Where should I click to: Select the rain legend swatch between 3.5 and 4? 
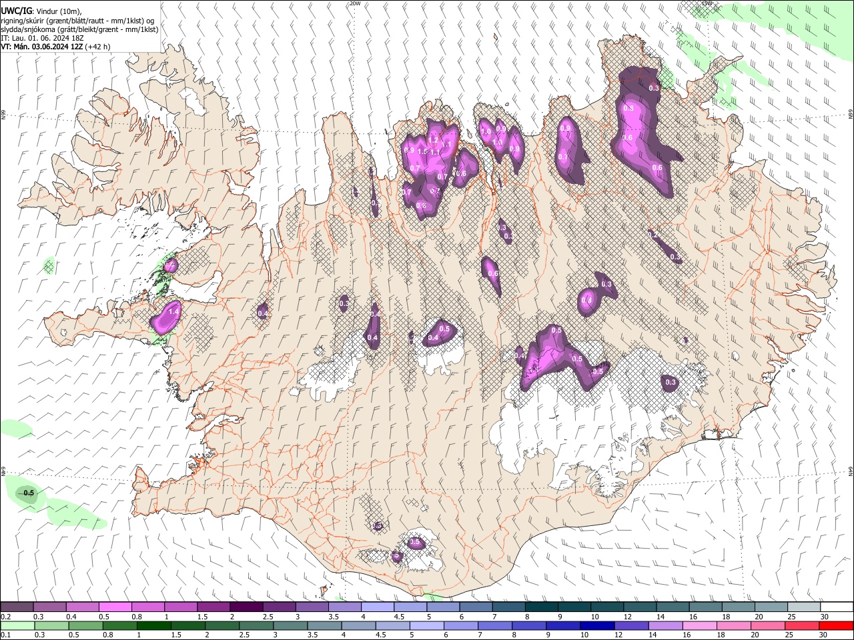[x=324, y=625]
